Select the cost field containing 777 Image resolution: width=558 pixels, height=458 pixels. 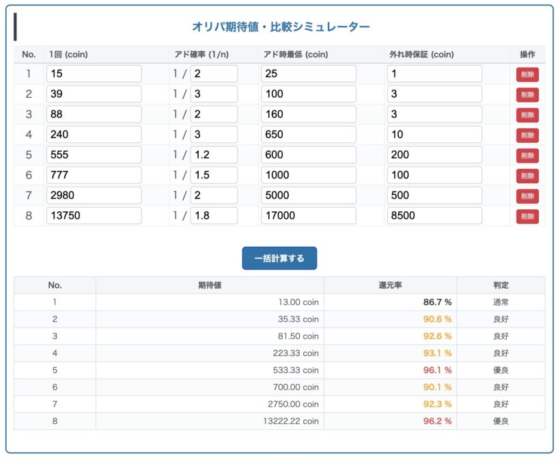pyautogui.click(x=94, y=175)
